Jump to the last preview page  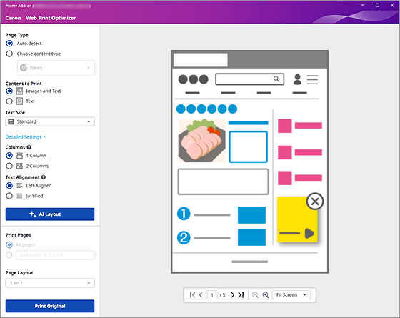coord(241,295)
